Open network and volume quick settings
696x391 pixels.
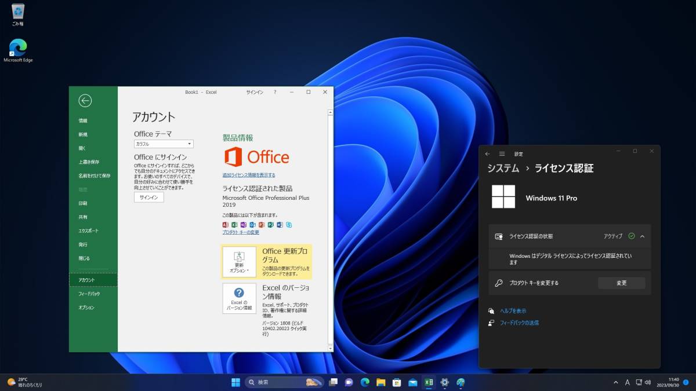coord(643,382)
